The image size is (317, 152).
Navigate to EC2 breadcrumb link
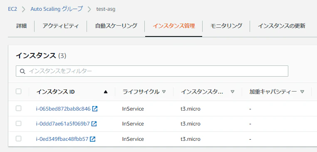12,9
